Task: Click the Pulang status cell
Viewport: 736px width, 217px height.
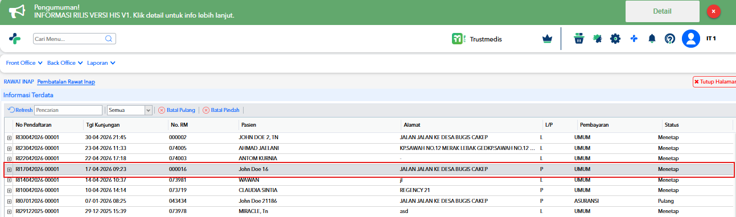Action: 666,201
